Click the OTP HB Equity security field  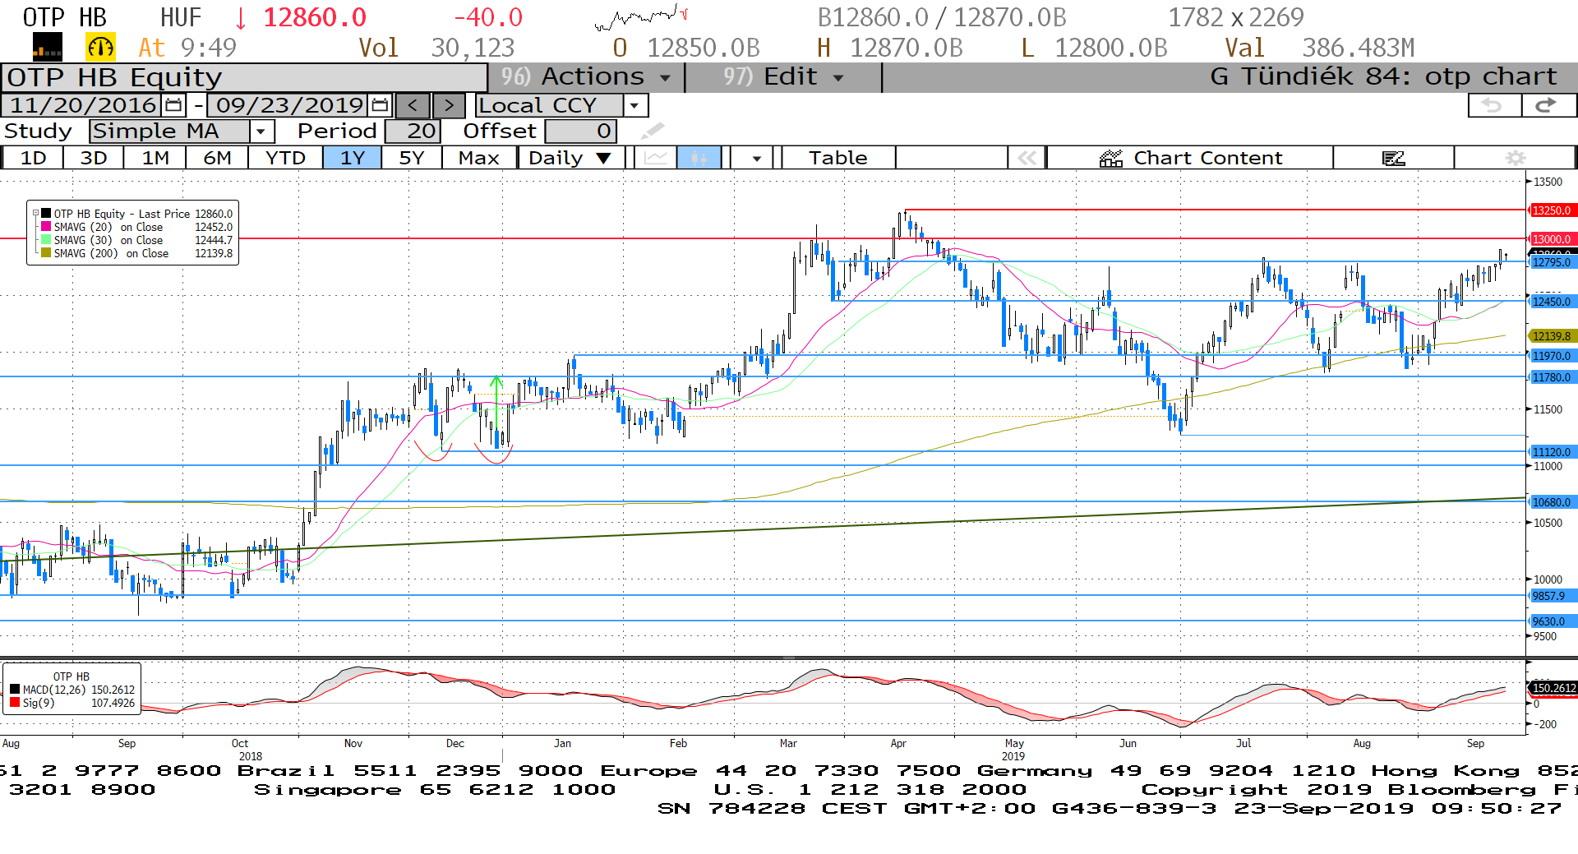click(x=244, y=77)
